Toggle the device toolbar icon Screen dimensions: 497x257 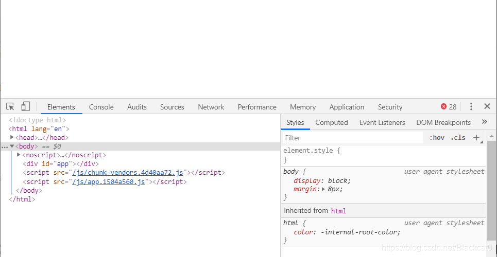coord(25,106)
